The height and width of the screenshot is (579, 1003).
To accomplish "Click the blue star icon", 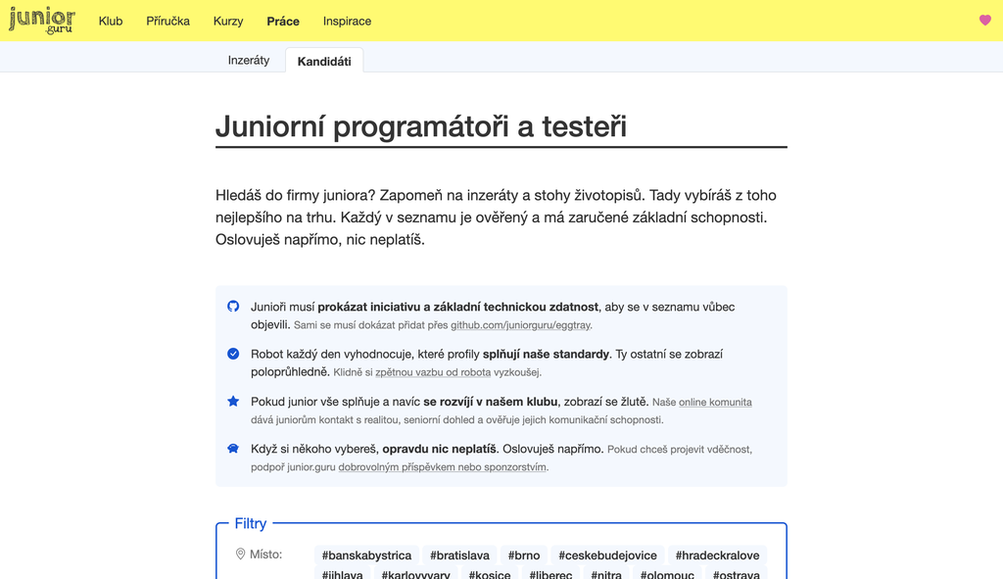I will 233,402.
